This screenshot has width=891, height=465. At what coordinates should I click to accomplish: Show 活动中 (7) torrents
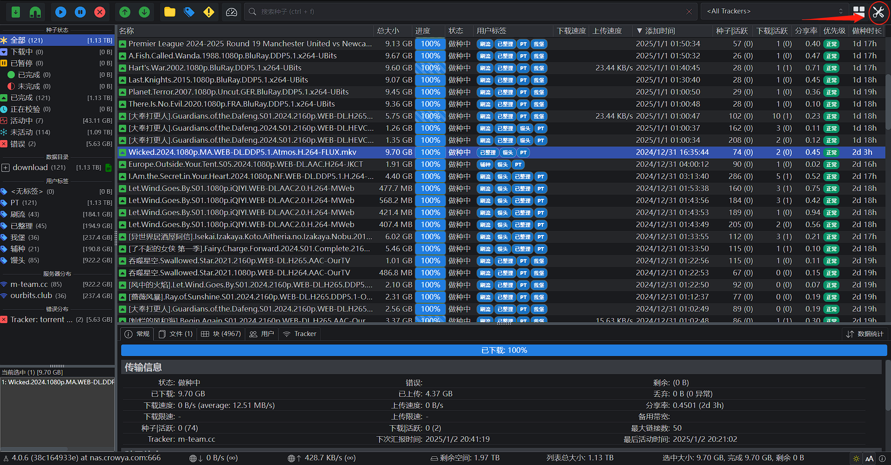(x=57, y=121)
